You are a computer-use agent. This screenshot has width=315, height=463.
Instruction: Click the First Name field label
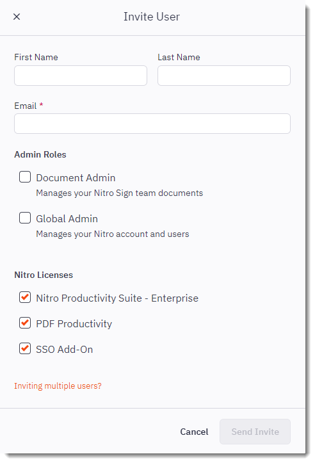click(36, 57)
